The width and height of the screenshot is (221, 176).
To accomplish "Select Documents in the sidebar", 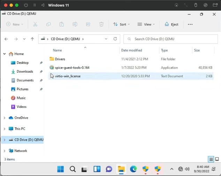I will point(25,80).
